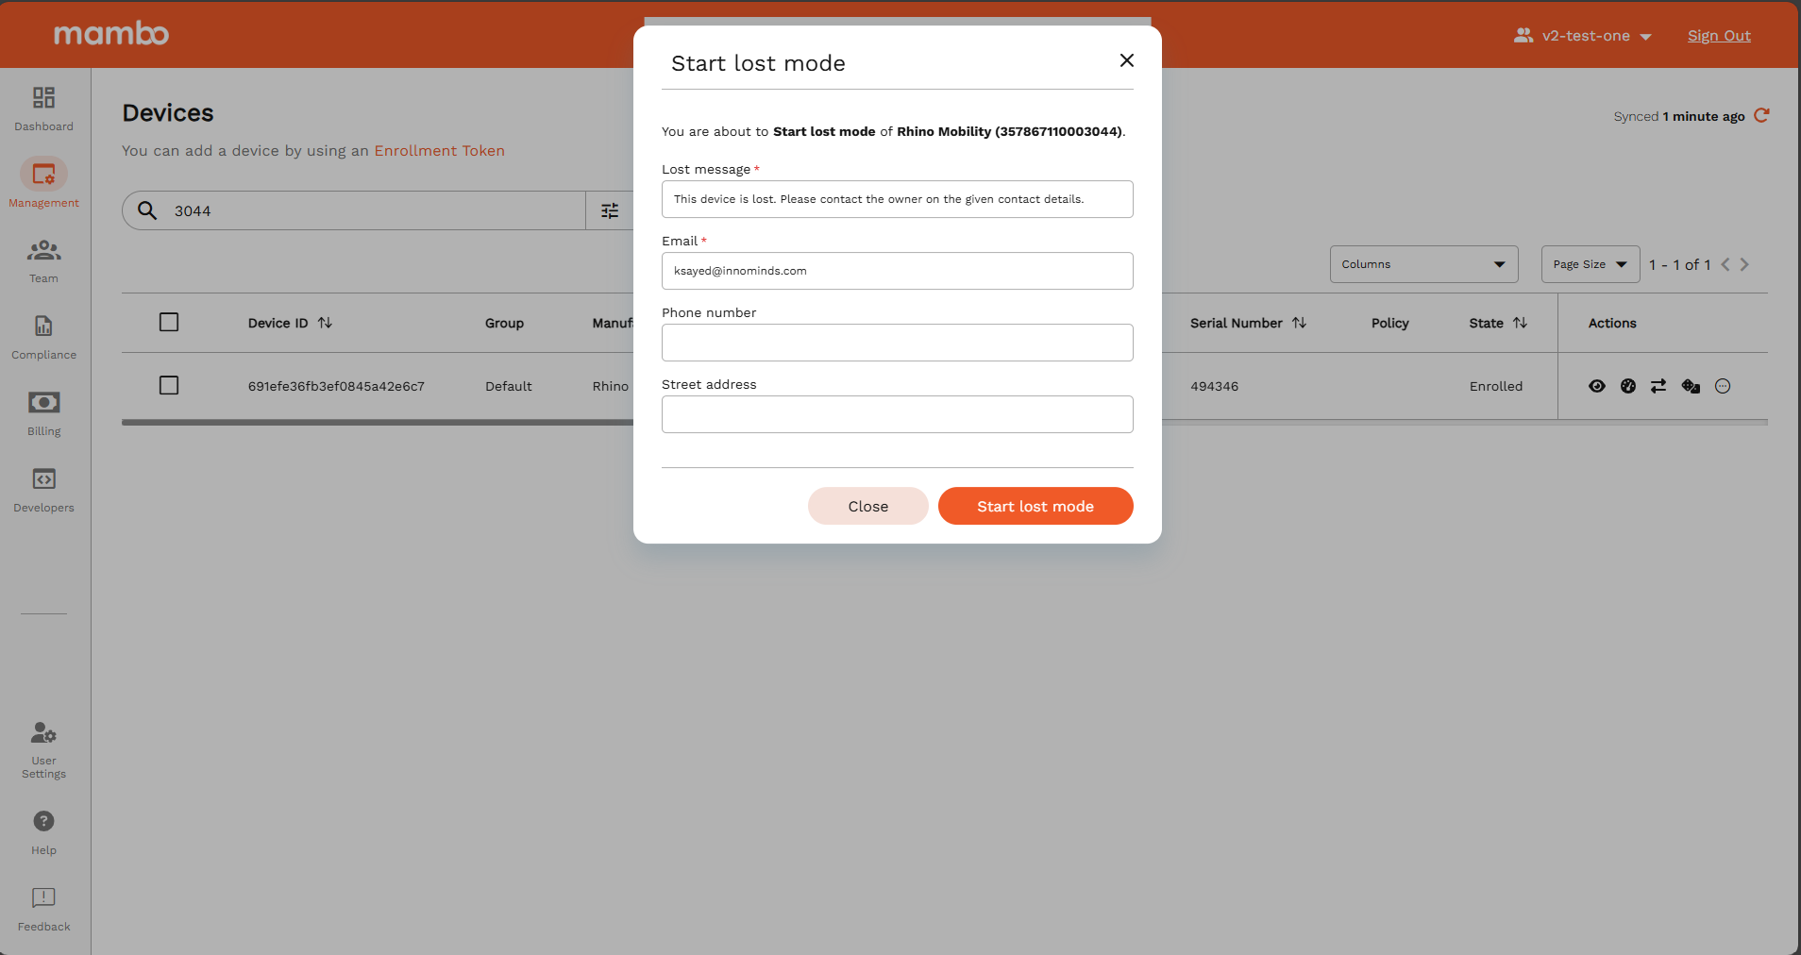Expand the v2-test-one account menu
Image resolution: width=1801 pixels, height=955 pixels.
coord(1583,36)
